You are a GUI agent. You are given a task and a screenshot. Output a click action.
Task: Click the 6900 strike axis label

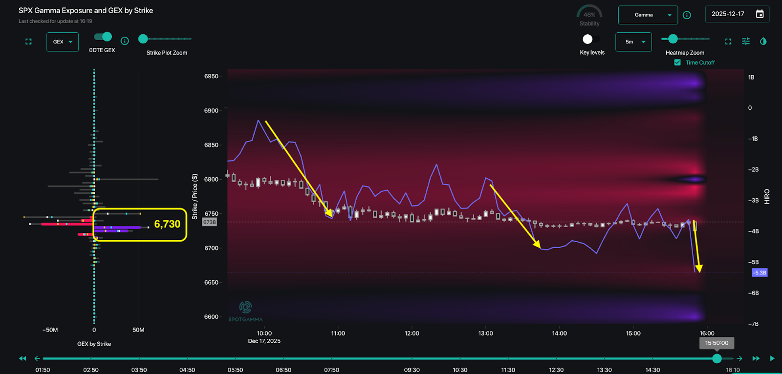pyautogui.click(x=211, y=111)
